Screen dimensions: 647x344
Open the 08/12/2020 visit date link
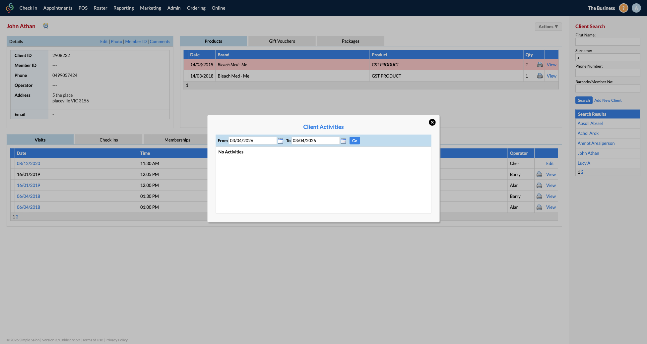point(28,163)
